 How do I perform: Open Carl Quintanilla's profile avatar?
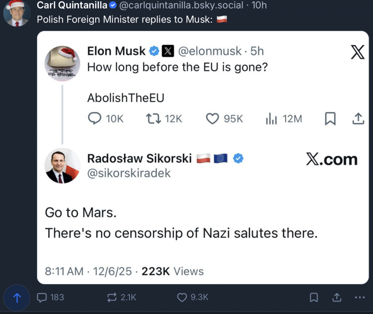(x=17, y=13)
